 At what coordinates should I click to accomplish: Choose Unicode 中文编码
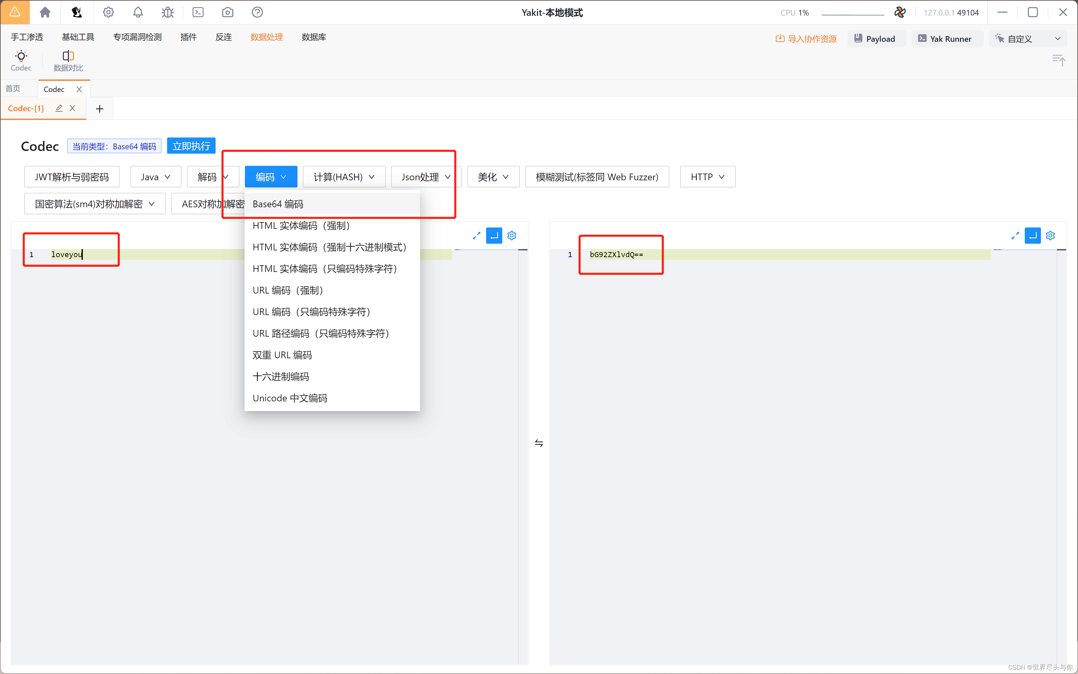[332, 398]
